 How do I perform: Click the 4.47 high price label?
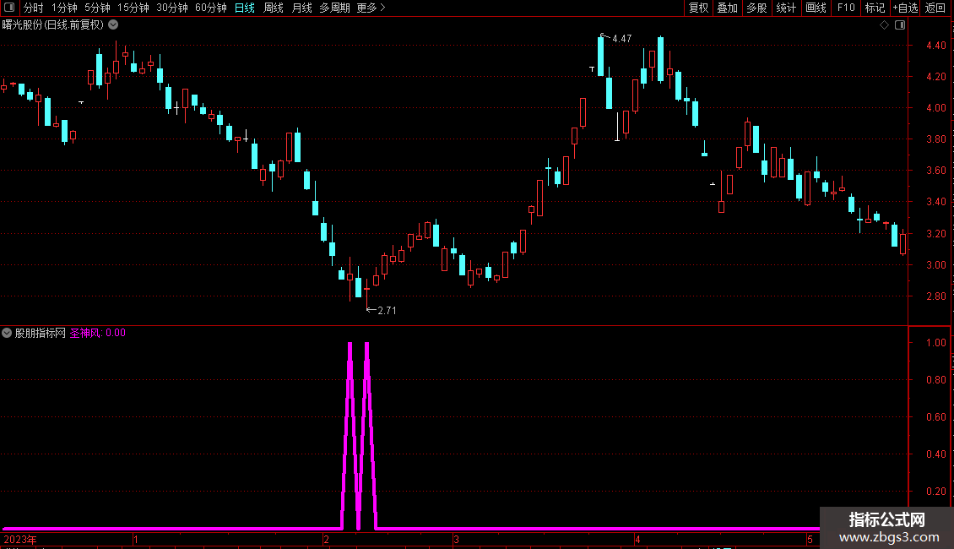click(x=622, y=39)
